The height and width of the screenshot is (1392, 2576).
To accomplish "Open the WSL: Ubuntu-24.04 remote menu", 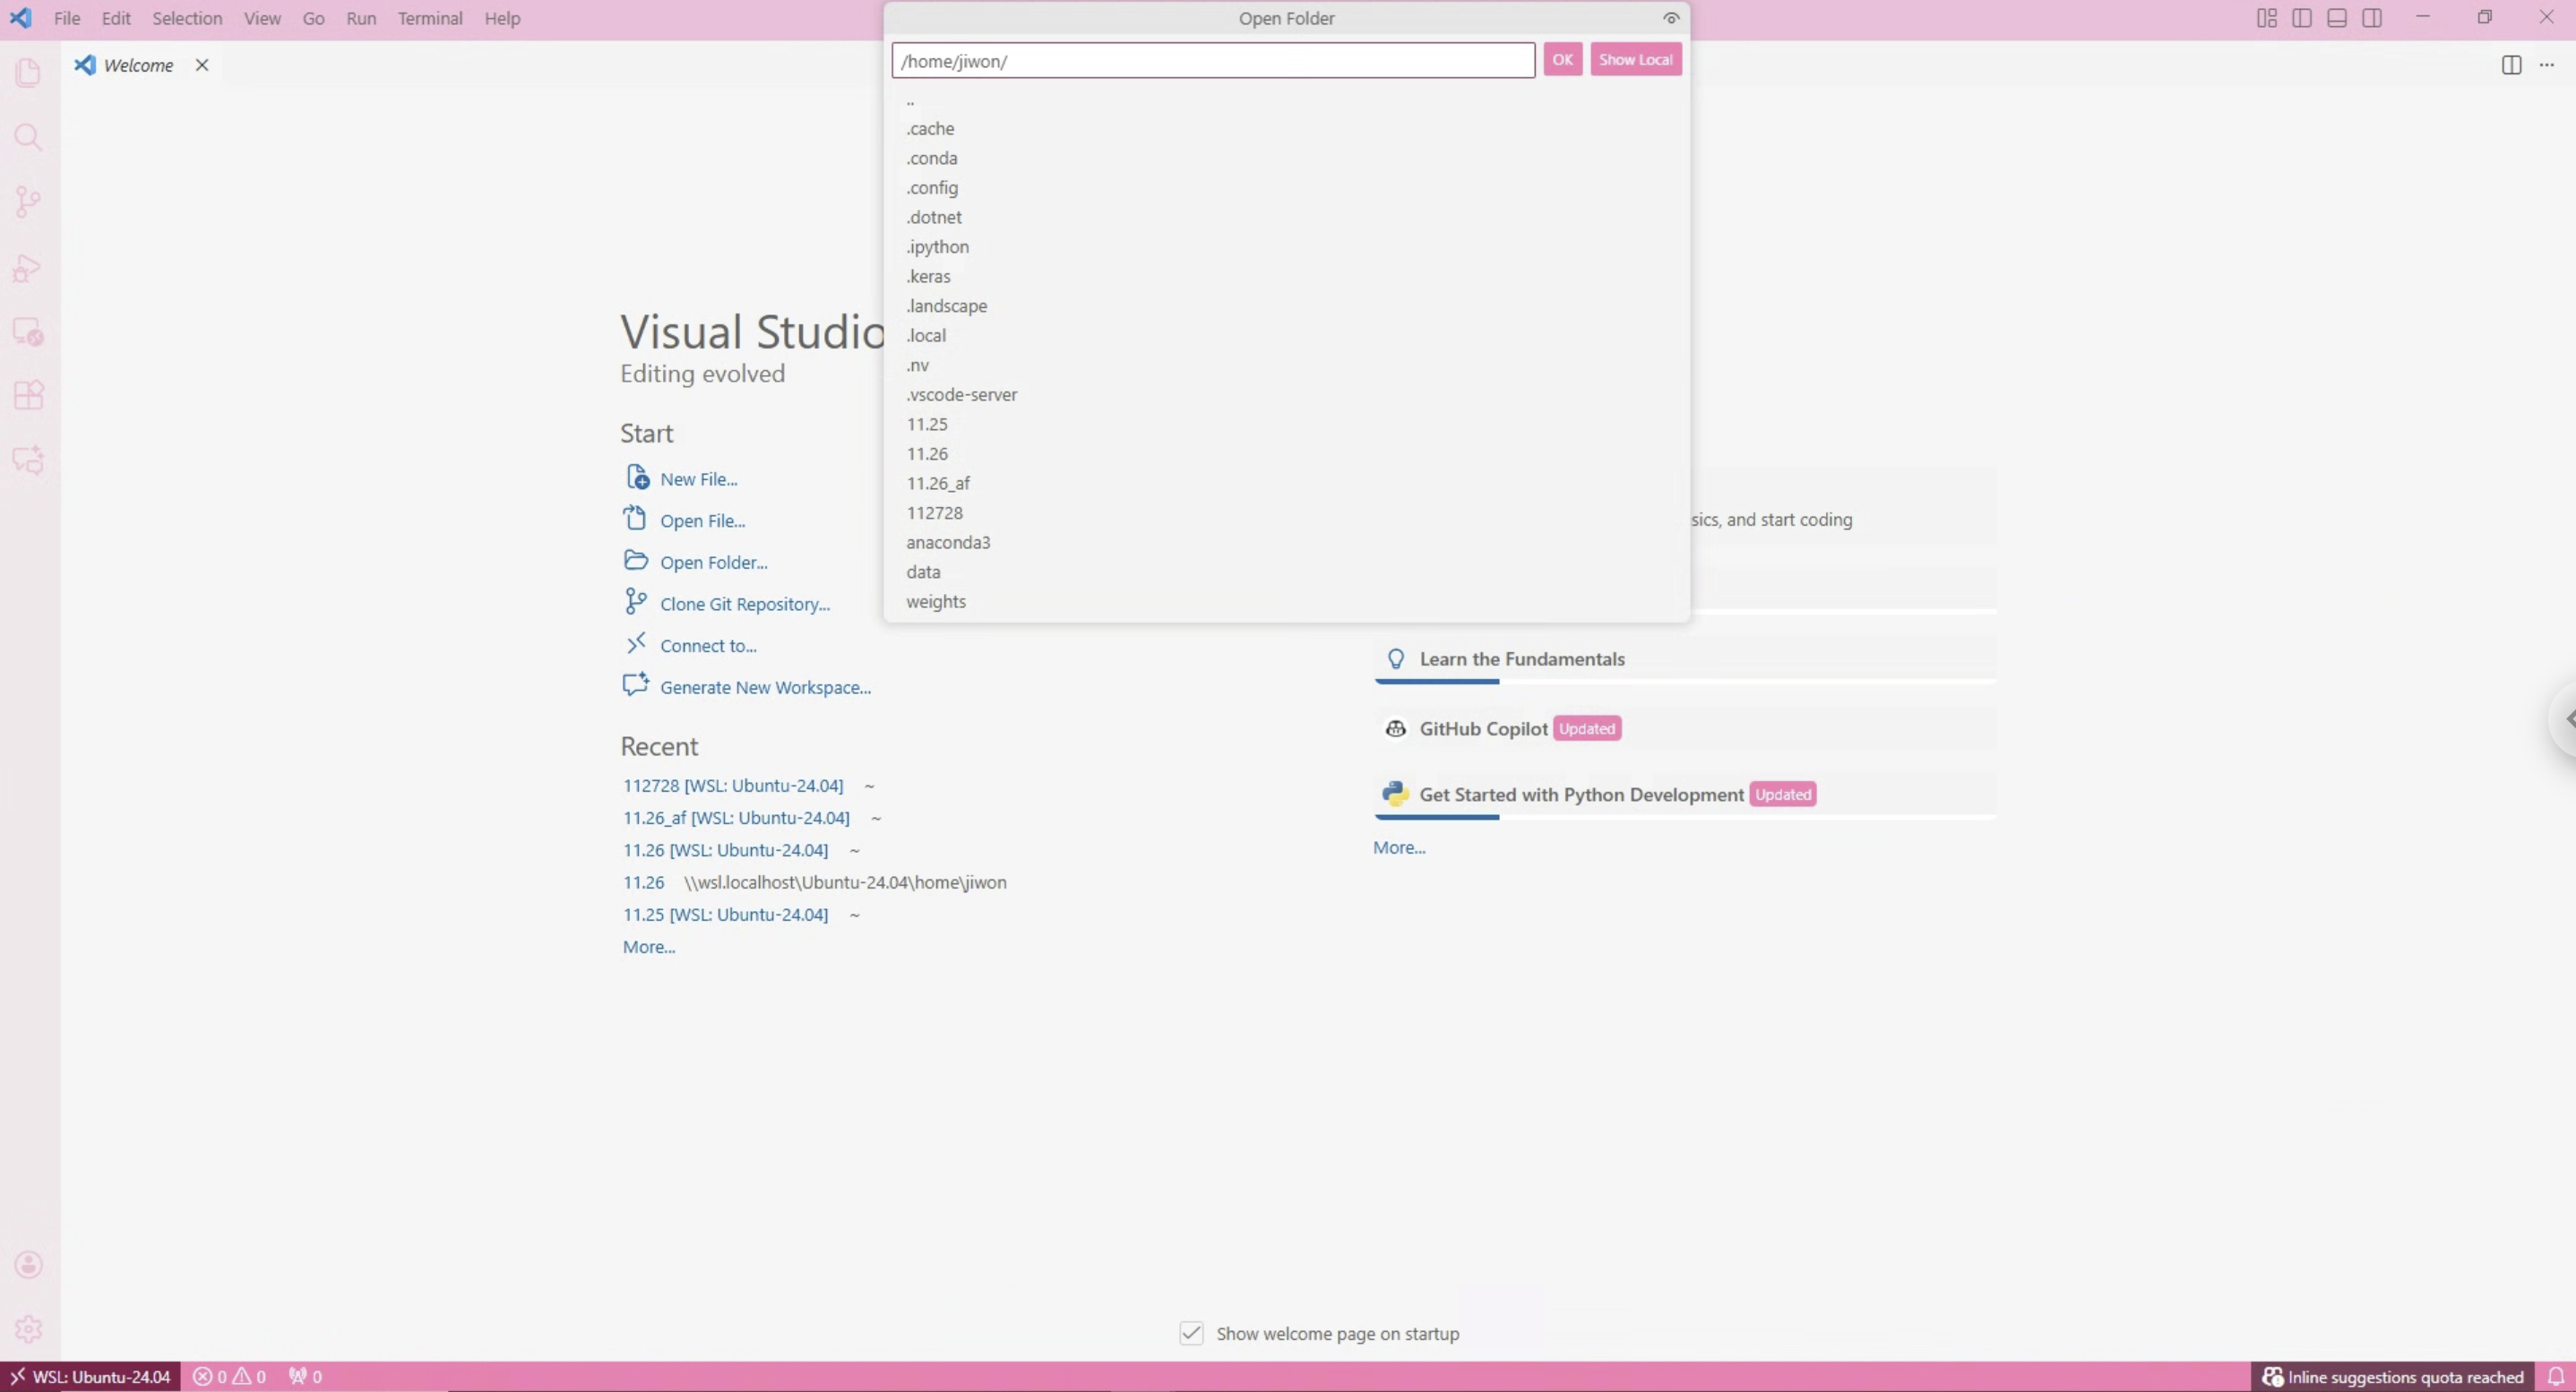I will (x=90, y=1376).
